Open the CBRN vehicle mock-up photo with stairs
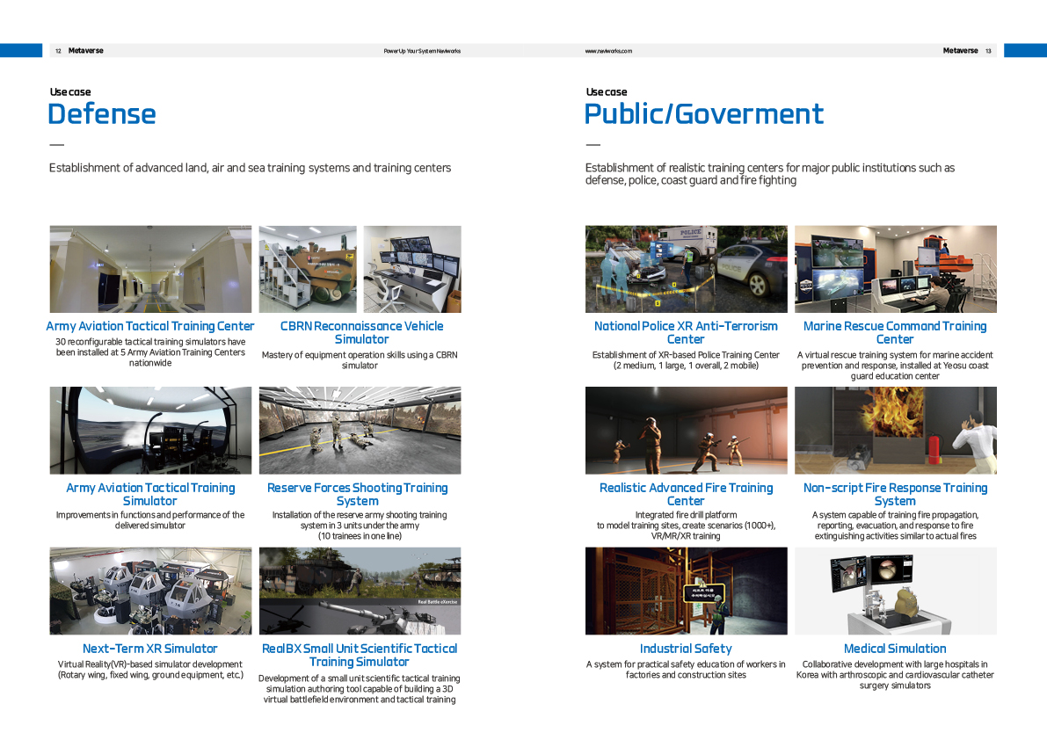 (x=308, y=269)
